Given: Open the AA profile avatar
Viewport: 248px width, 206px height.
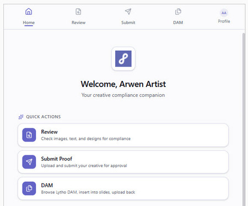Looking at the screenshot, I should [224, 13].
